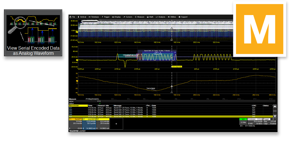
Task: Click the orange M logo icon
Action: [x=259, y=29]
